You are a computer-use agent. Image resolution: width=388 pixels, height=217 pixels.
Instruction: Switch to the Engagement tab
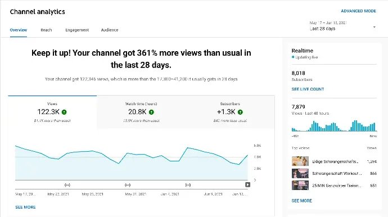[x=77, y=30]
